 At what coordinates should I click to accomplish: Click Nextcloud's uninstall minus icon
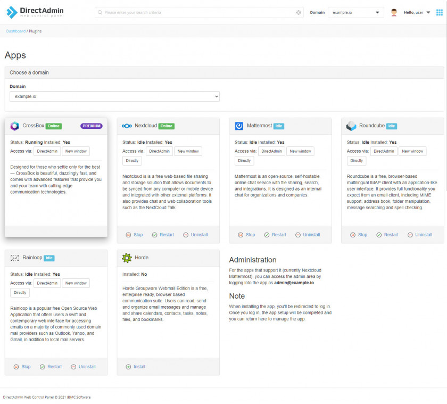tap(186, 235)
